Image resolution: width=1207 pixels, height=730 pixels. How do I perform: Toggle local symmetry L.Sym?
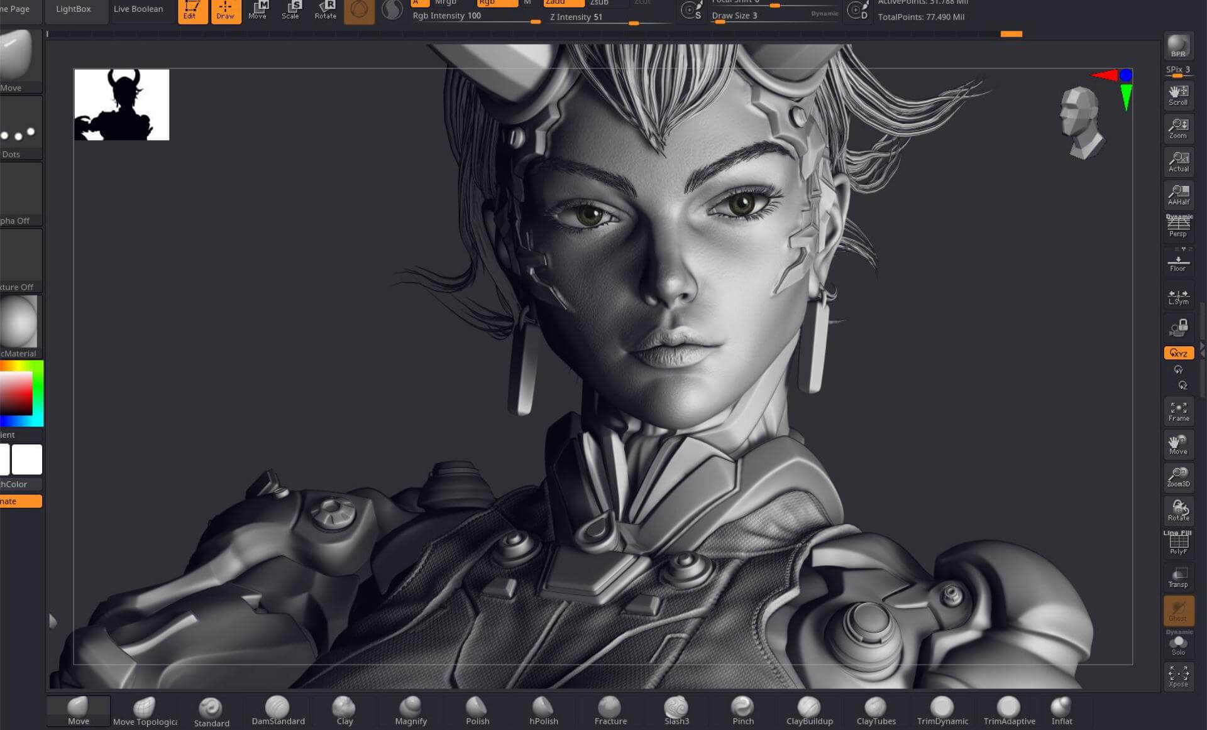coord(1178,296)
